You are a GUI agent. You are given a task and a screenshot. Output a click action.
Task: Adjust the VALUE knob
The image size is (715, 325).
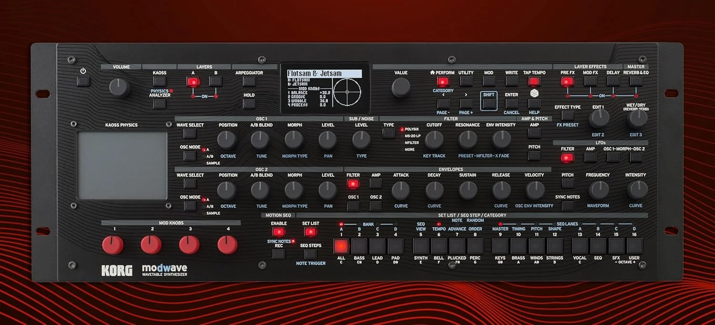click(400, 88)
